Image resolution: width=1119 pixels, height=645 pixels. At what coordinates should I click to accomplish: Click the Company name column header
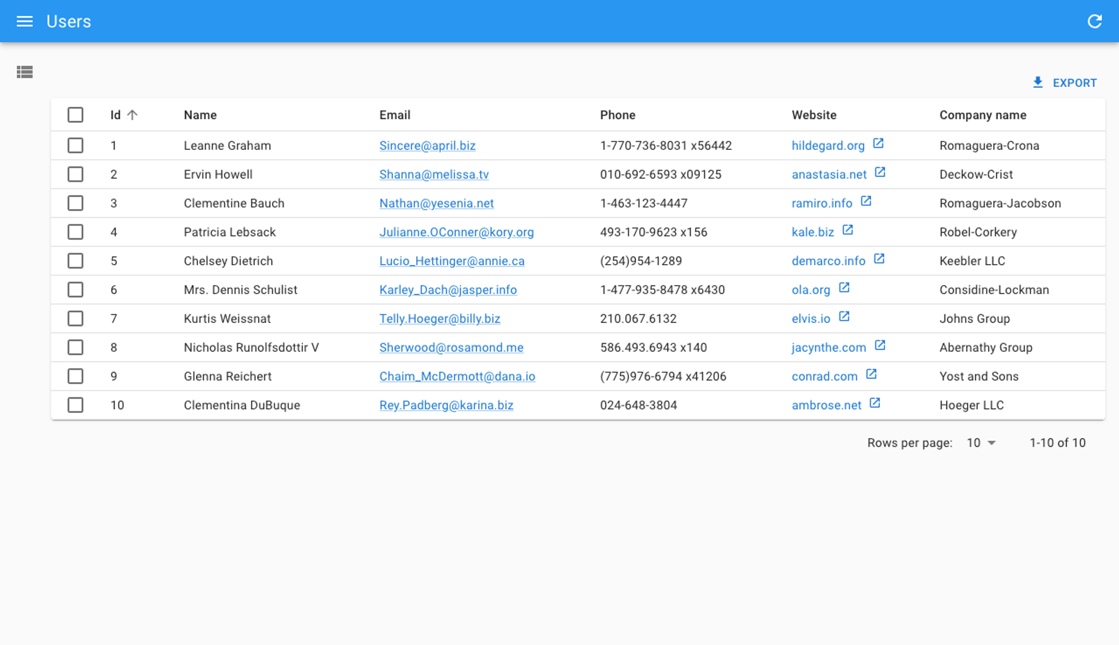click(x=982, y=115)
